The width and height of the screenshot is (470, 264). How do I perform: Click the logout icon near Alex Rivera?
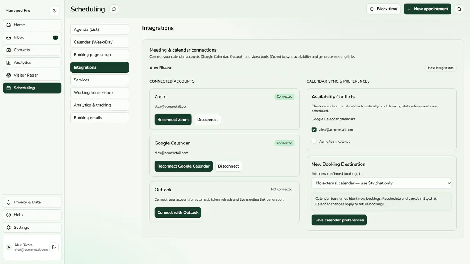(x=54, y=247)
